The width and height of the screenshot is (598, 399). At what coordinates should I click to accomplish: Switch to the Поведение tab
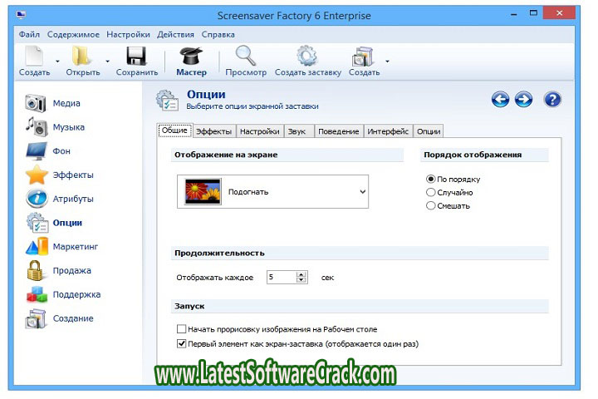click(338, 131)
